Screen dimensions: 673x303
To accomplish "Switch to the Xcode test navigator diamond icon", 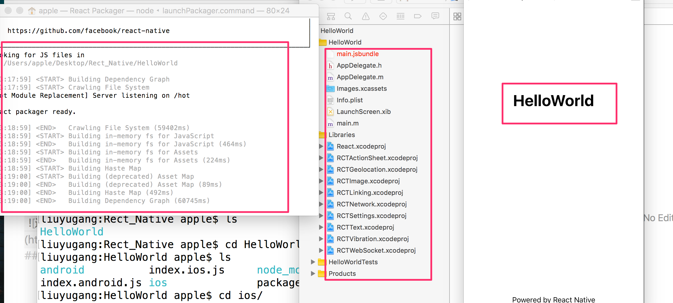I will coord(383,16).
